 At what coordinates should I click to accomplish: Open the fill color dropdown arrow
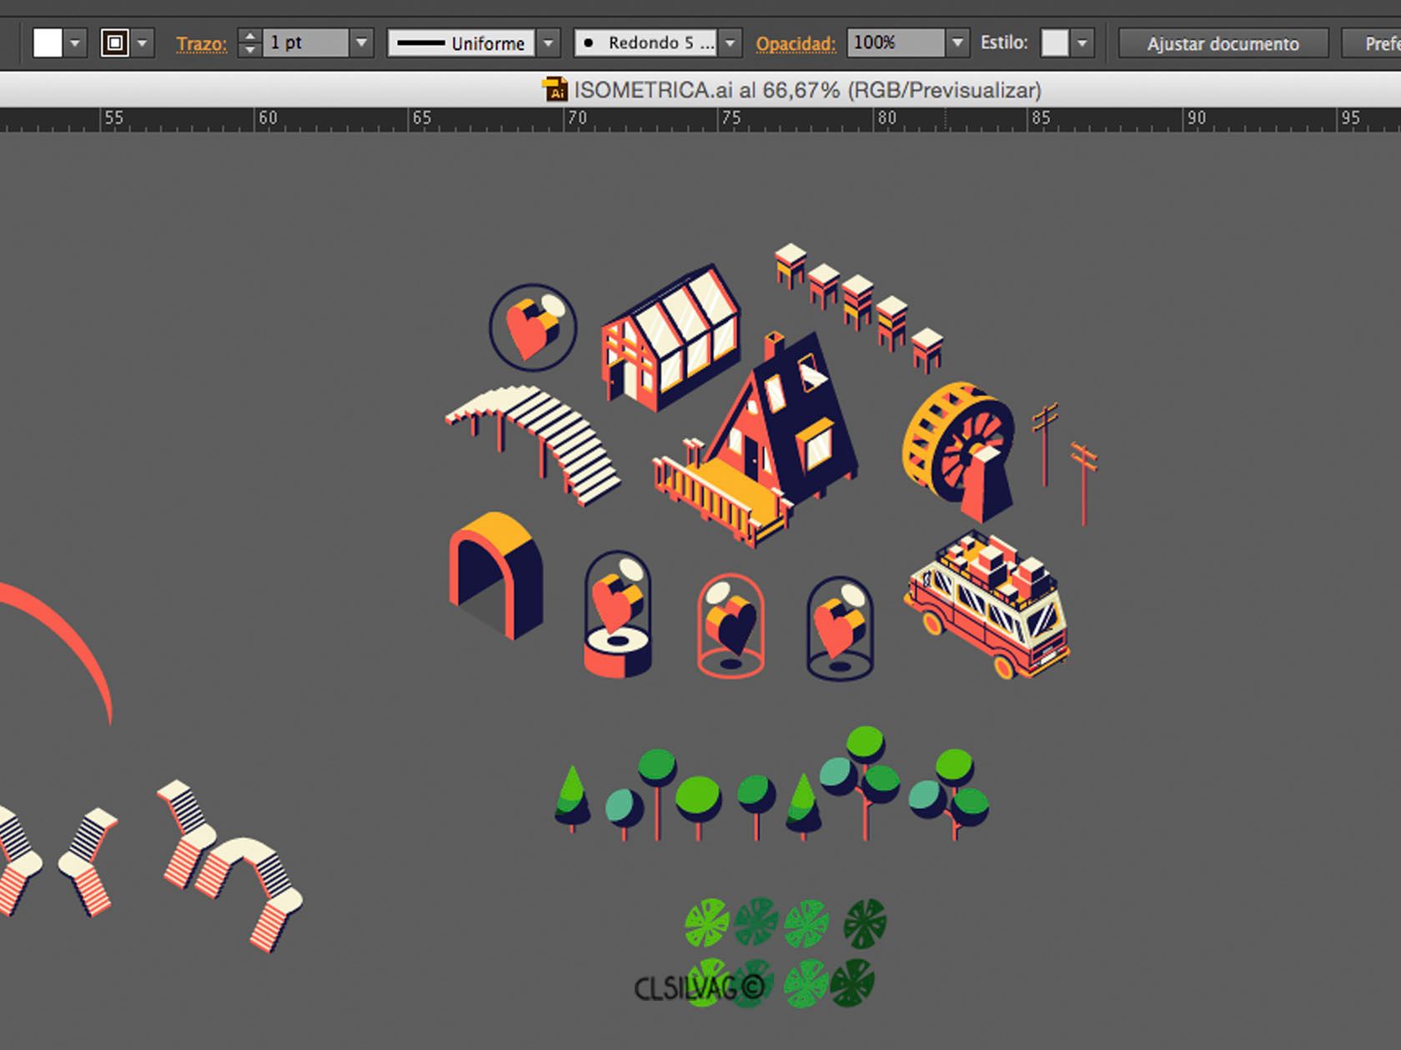tap(75, 43)
